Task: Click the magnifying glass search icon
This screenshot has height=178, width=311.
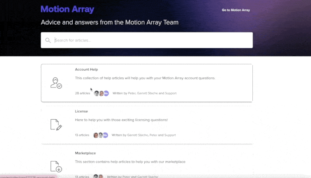Action: pos(48,40)
